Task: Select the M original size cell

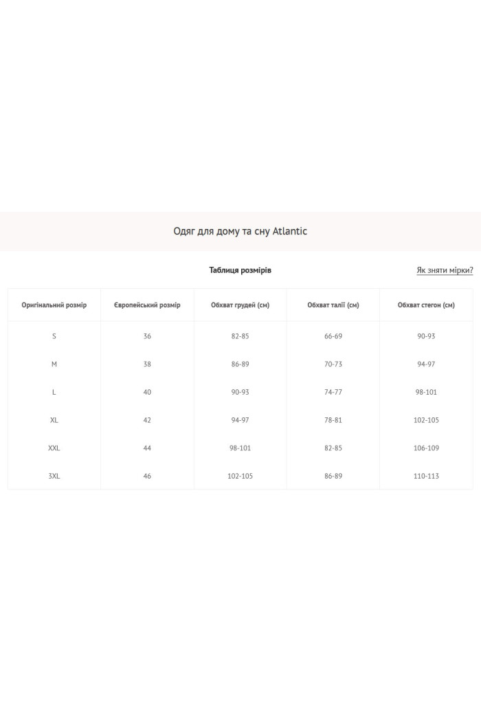Action: (54, 364)
